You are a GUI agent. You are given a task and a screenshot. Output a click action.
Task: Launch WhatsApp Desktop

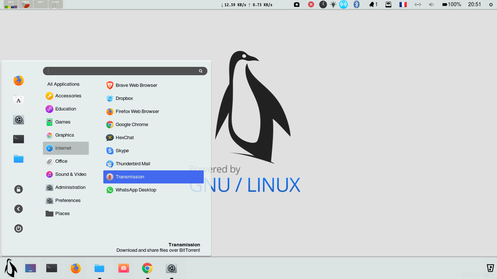154,190
